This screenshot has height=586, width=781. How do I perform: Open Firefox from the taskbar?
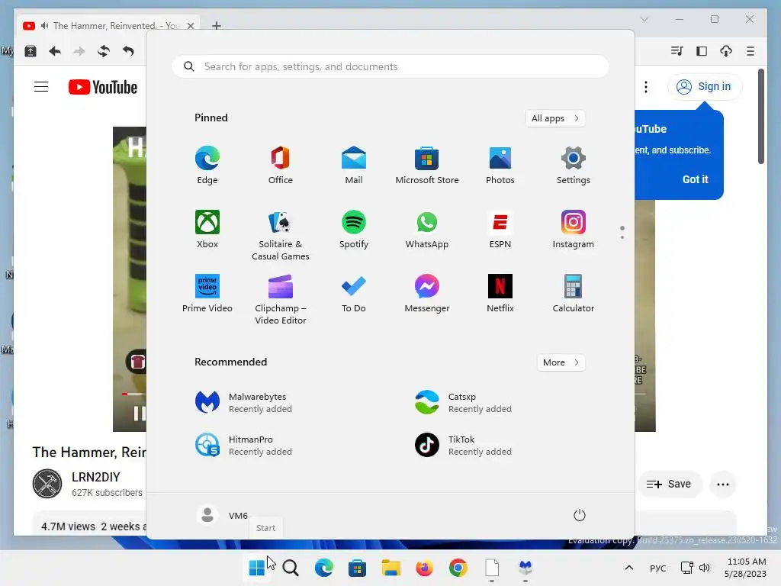(x=424, y=568)
